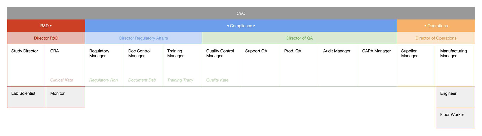The height and width of the screenshot is (136, 482).
Task: Select the Engineer role cell
Action: [455, 97]
